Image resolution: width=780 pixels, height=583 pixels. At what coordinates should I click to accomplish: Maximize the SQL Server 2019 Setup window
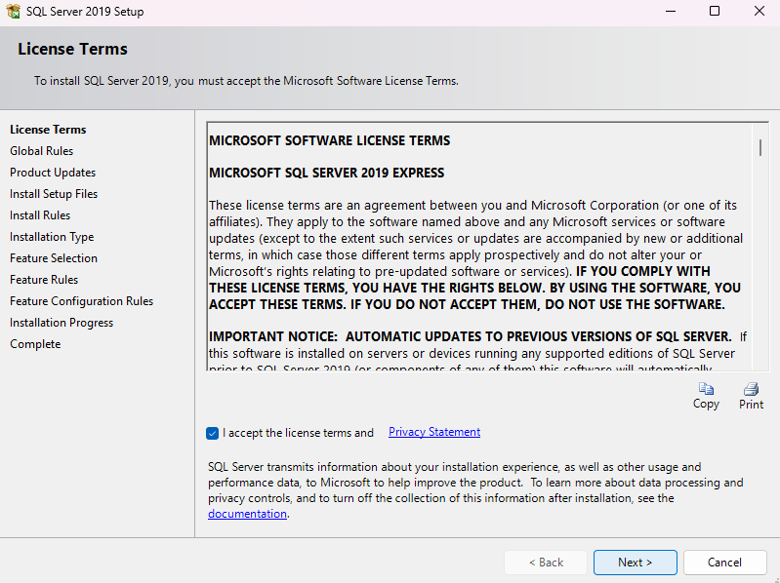pos(715,11)
